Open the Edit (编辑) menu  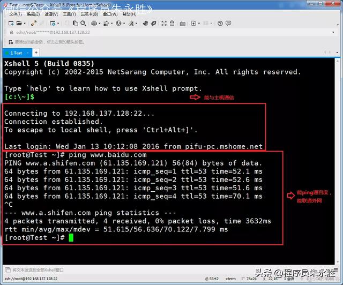click(33, 14)
